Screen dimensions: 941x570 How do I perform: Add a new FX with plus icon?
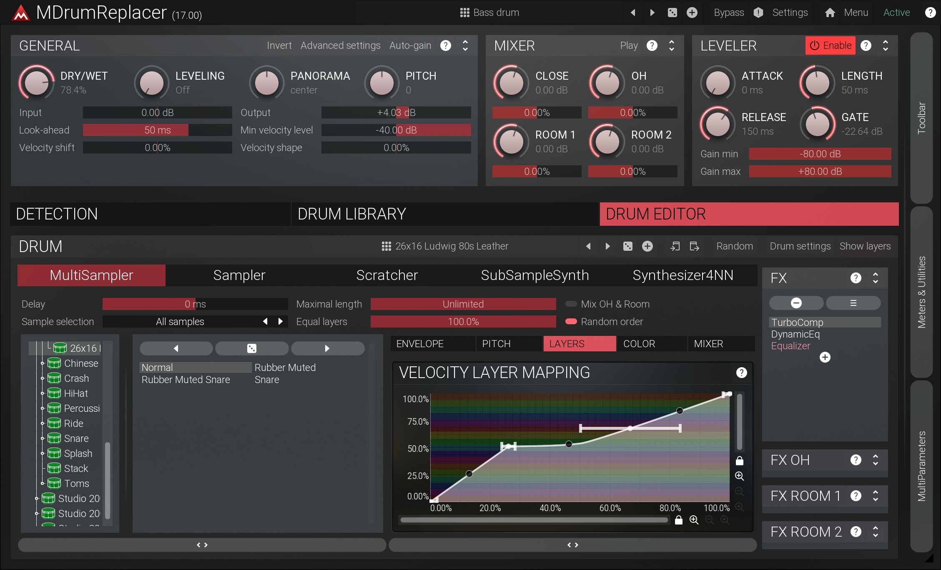coord(825,357)
